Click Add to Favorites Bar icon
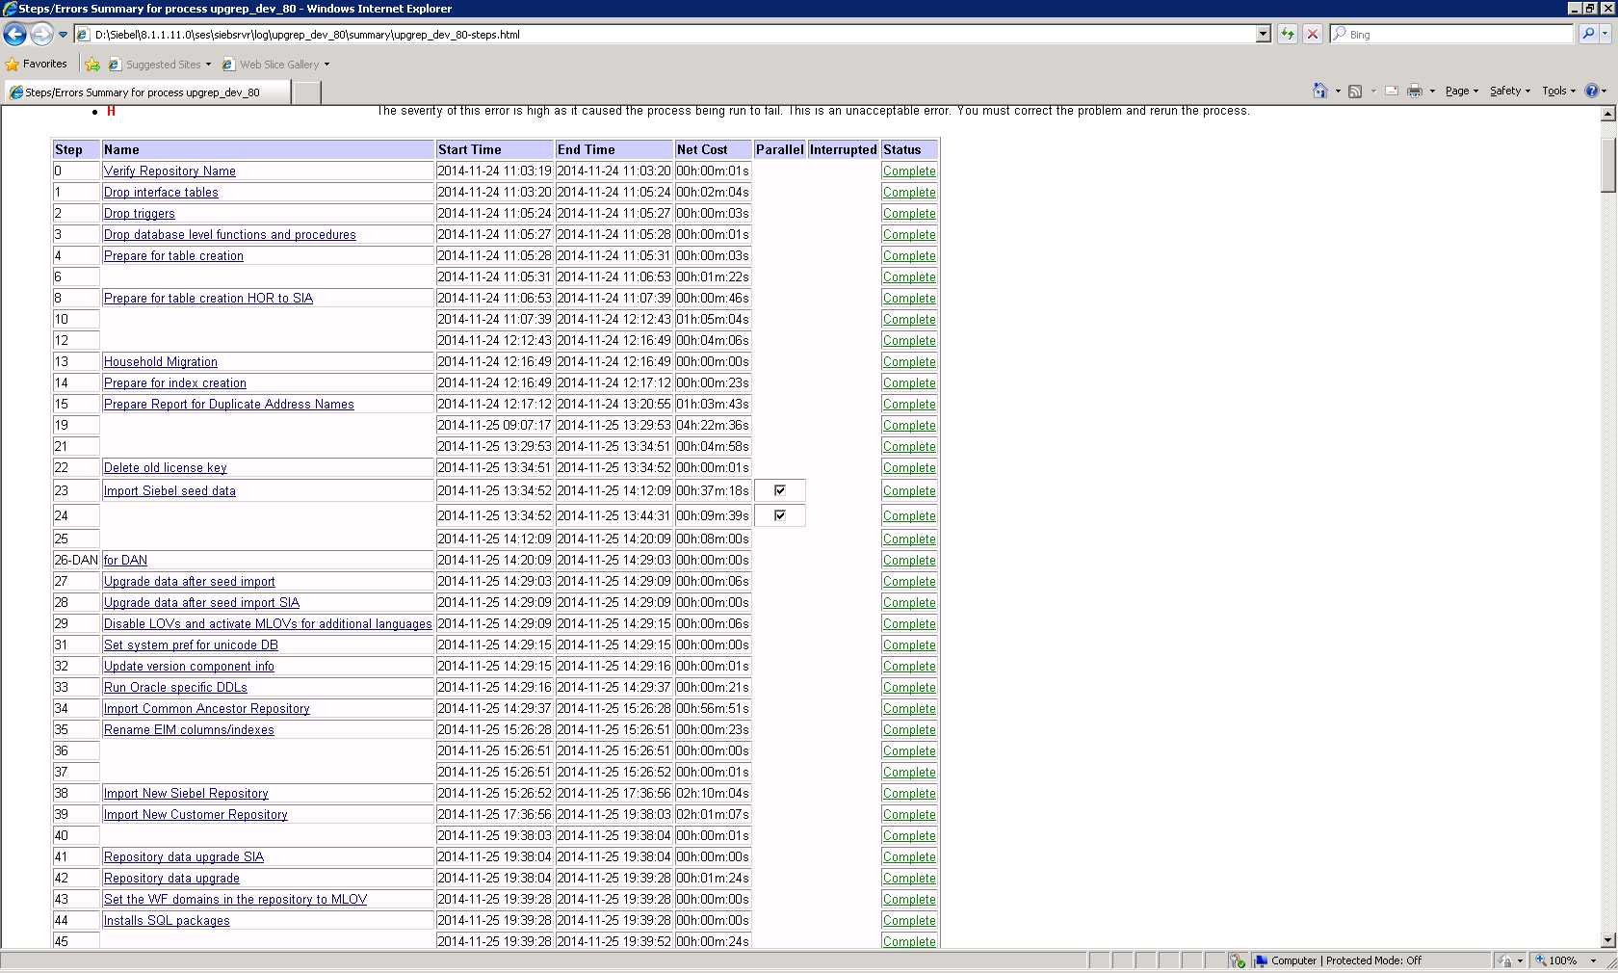Viewport: 1618px width, 973px height. [92, 65]
